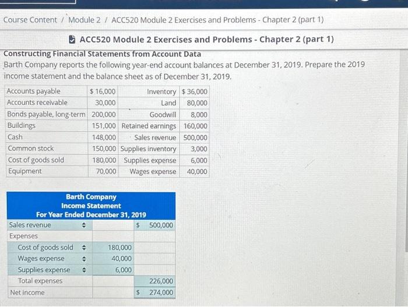Select the 'Accounts payable' table cell
This screenshot has height=307, width=408.
(46, 91)
